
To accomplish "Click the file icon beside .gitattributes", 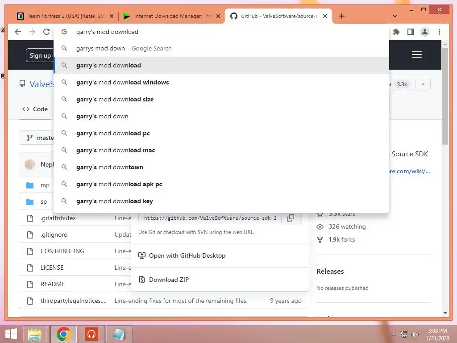I will [x=30, y=218].
